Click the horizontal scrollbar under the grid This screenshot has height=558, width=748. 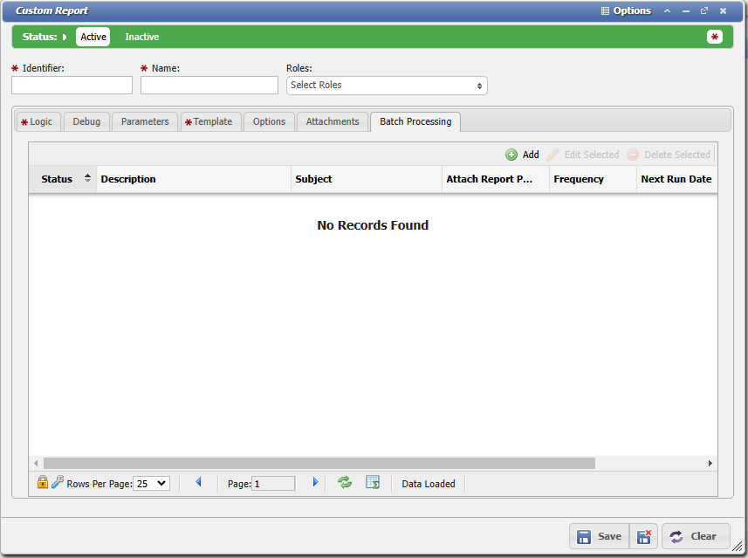319,463
